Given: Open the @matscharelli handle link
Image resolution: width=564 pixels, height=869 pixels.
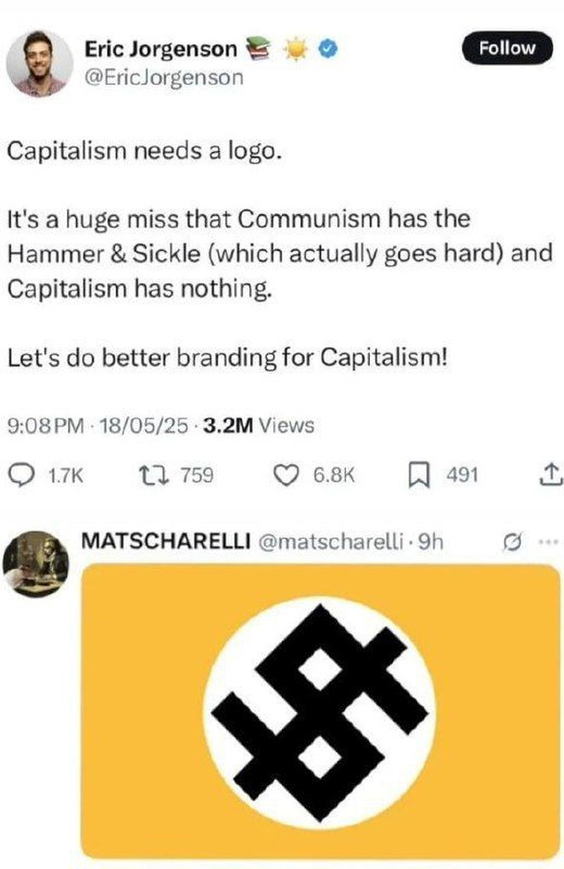Looking at the screenshot, I should (x=330, y=541).
